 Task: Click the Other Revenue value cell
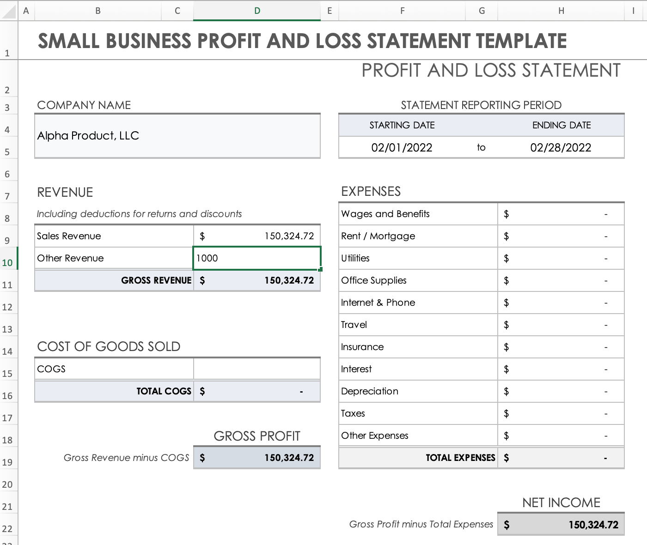coord(257,258)
